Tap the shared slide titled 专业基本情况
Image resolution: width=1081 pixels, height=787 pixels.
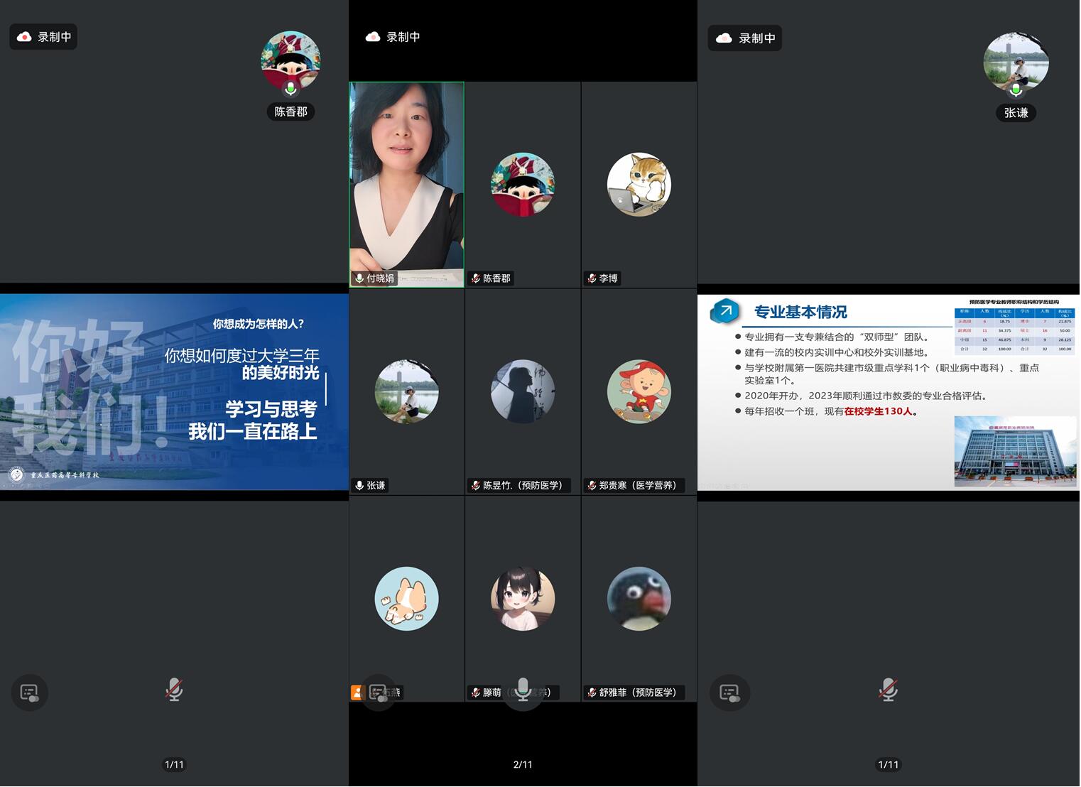coord(888,392)
